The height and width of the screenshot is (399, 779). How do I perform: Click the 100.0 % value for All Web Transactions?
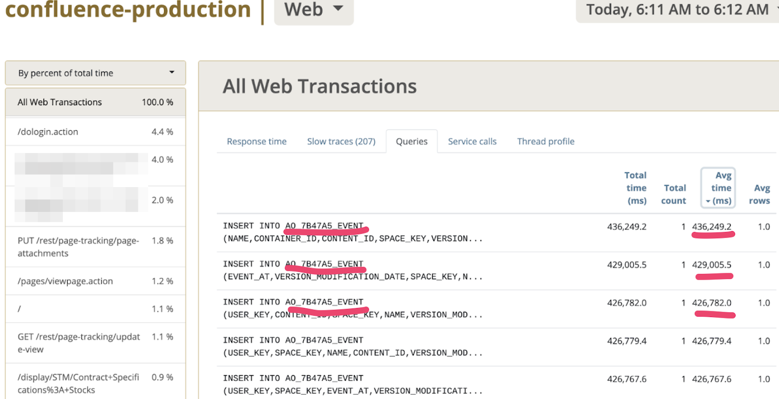pyautogui.click(x=157, y=102)
